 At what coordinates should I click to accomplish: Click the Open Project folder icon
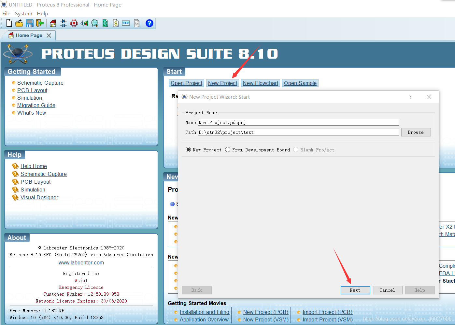click(x=19, y=23)
